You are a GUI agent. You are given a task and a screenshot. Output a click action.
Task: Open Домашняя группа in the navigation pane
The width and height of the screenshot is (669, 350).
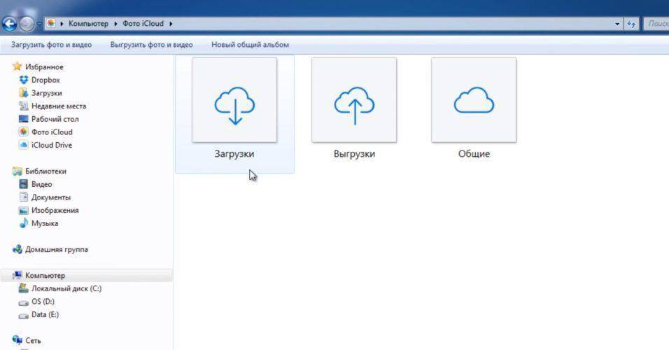(x=56, y=249)
